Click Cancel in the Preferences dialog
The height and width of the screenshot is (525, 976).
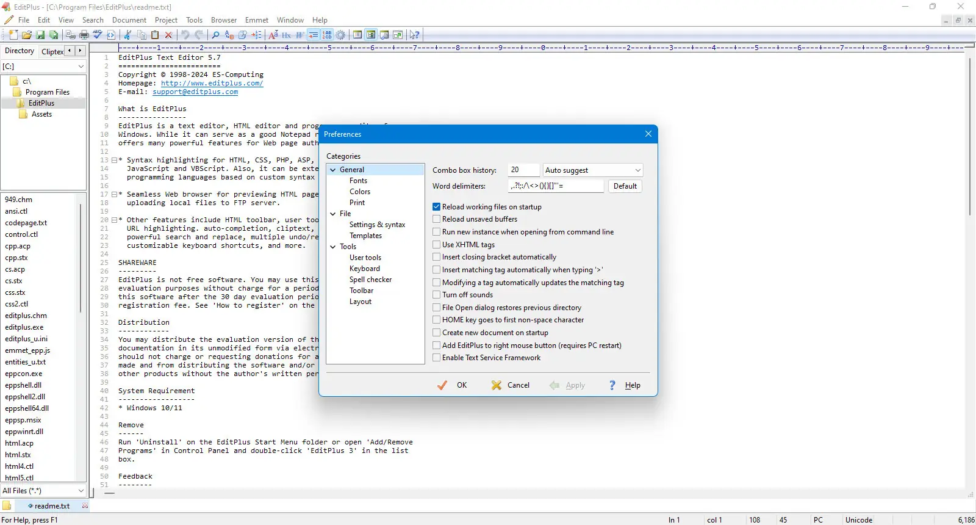tap(511, 385)
